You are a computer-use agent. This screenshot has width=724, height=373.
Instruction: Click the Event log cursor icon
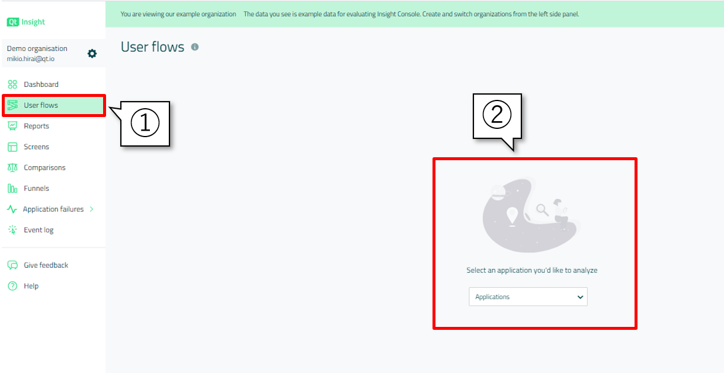(12, 230)
